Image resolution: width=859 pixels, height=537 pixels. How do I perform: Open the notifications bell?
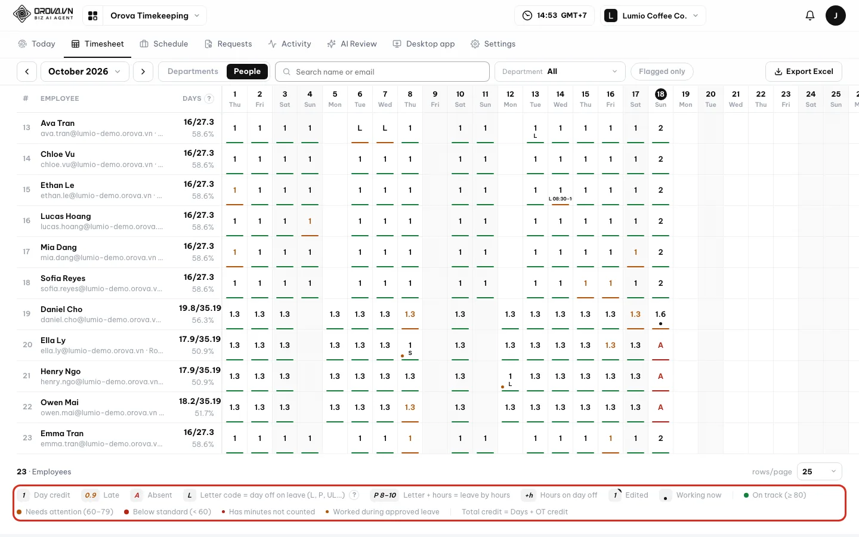(x=809, y=16)
